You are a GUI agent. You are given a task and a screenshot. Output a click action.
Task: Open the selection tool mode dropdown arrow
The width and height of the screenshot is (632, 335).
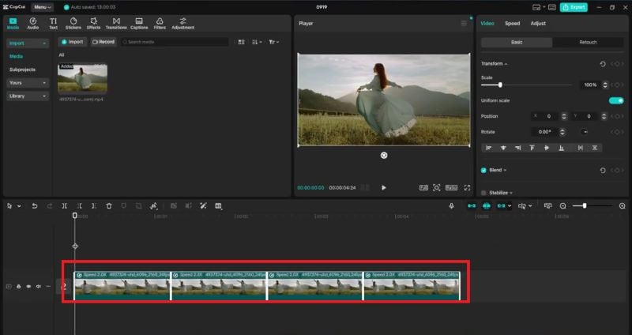tap(19, 206)
